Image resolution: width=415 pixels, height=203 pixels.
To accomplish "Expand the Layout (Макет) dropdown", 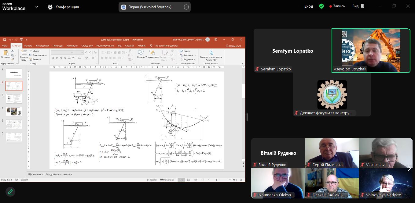I will point(34,51).
